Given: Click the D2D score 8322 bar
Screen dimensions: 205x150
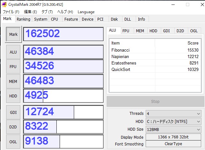Looking at the screenshot, I should [63, 127].
